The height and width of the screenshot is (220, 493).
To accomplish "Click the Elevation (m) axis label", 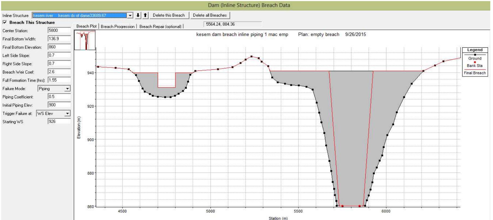I will [79, 127].
